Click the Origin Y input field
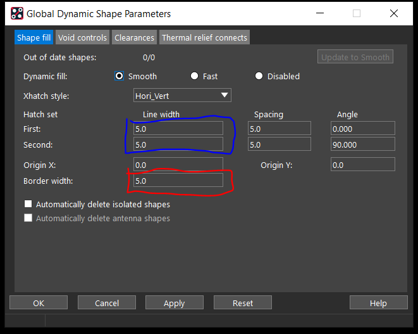This screenshot has width=418, height=334. [x=363, y=164]
